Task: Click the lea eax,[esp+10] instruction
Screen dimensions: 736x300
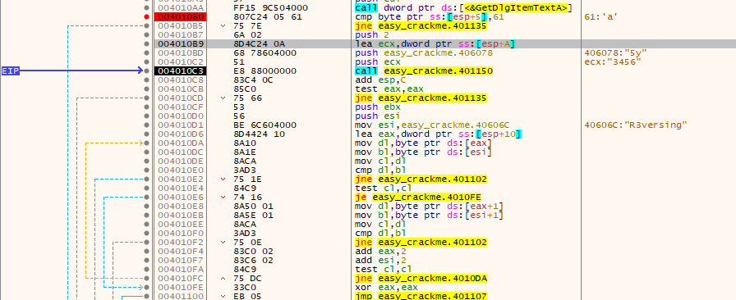Action: (x=439, y=134)
